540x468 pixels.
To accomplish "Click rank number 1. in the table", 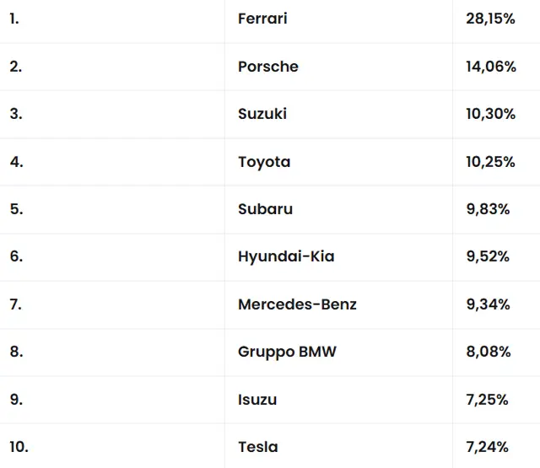I will (x=14, y=19).
